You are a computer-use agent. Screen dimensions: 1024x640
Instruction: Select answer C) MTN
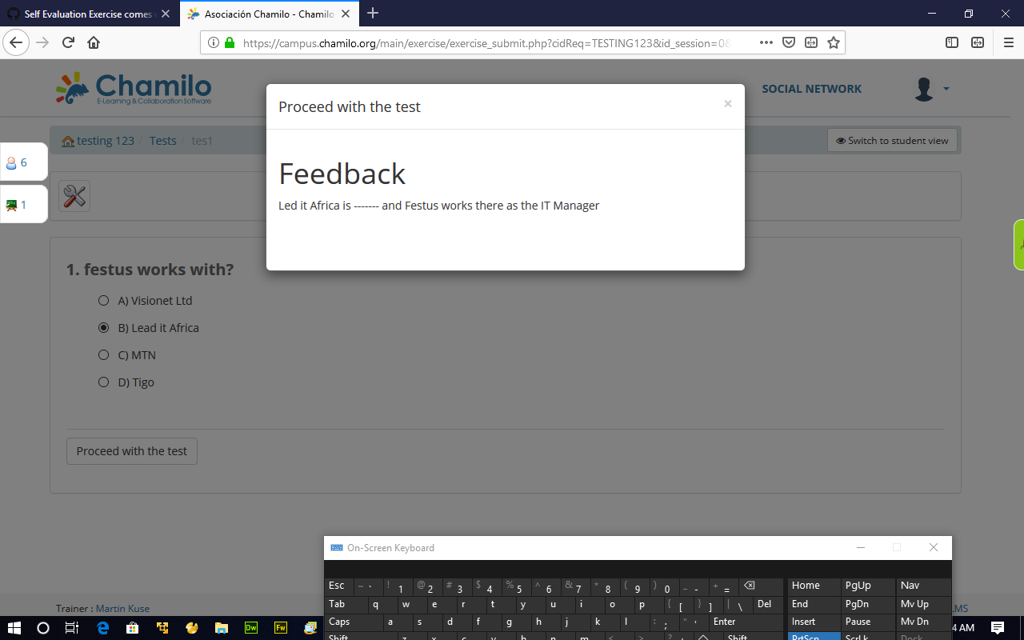click(103, 354)
